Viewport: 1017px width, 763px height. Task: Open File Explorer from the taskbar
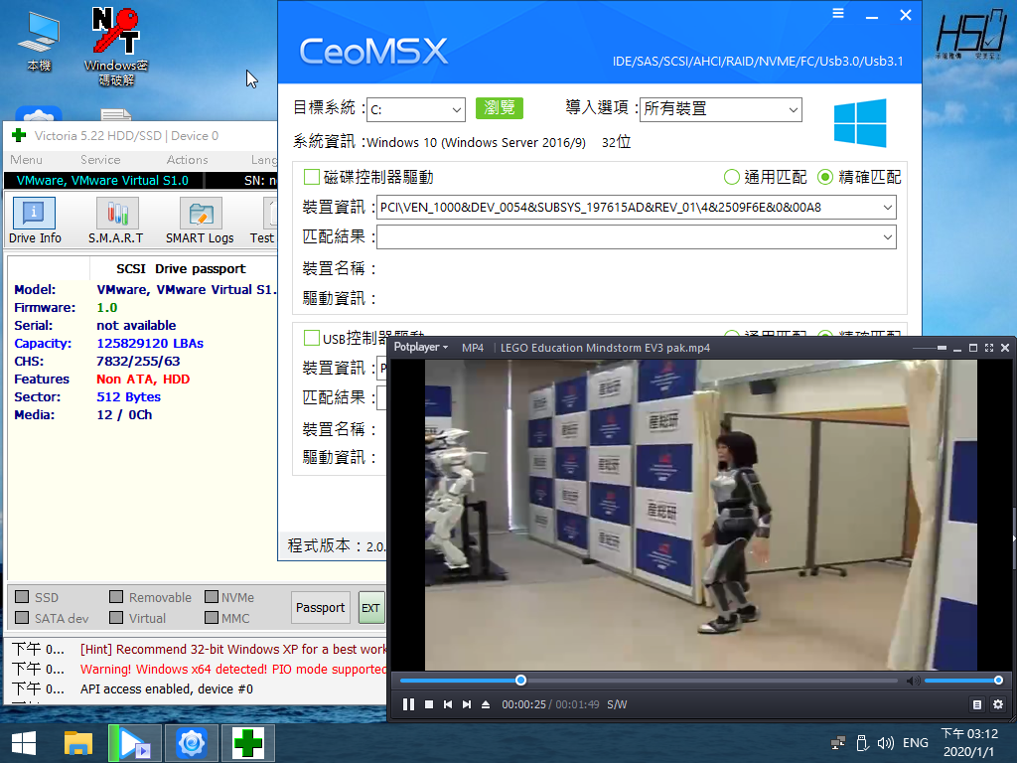[78, 743]
